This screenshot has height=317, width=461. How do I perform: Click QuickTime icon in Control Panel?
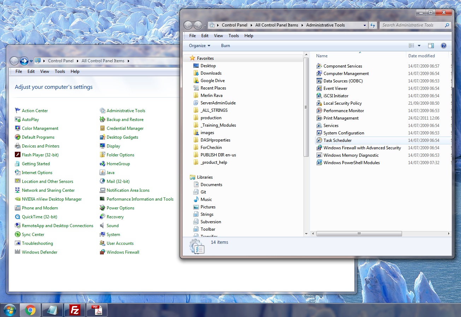point(18,217)
